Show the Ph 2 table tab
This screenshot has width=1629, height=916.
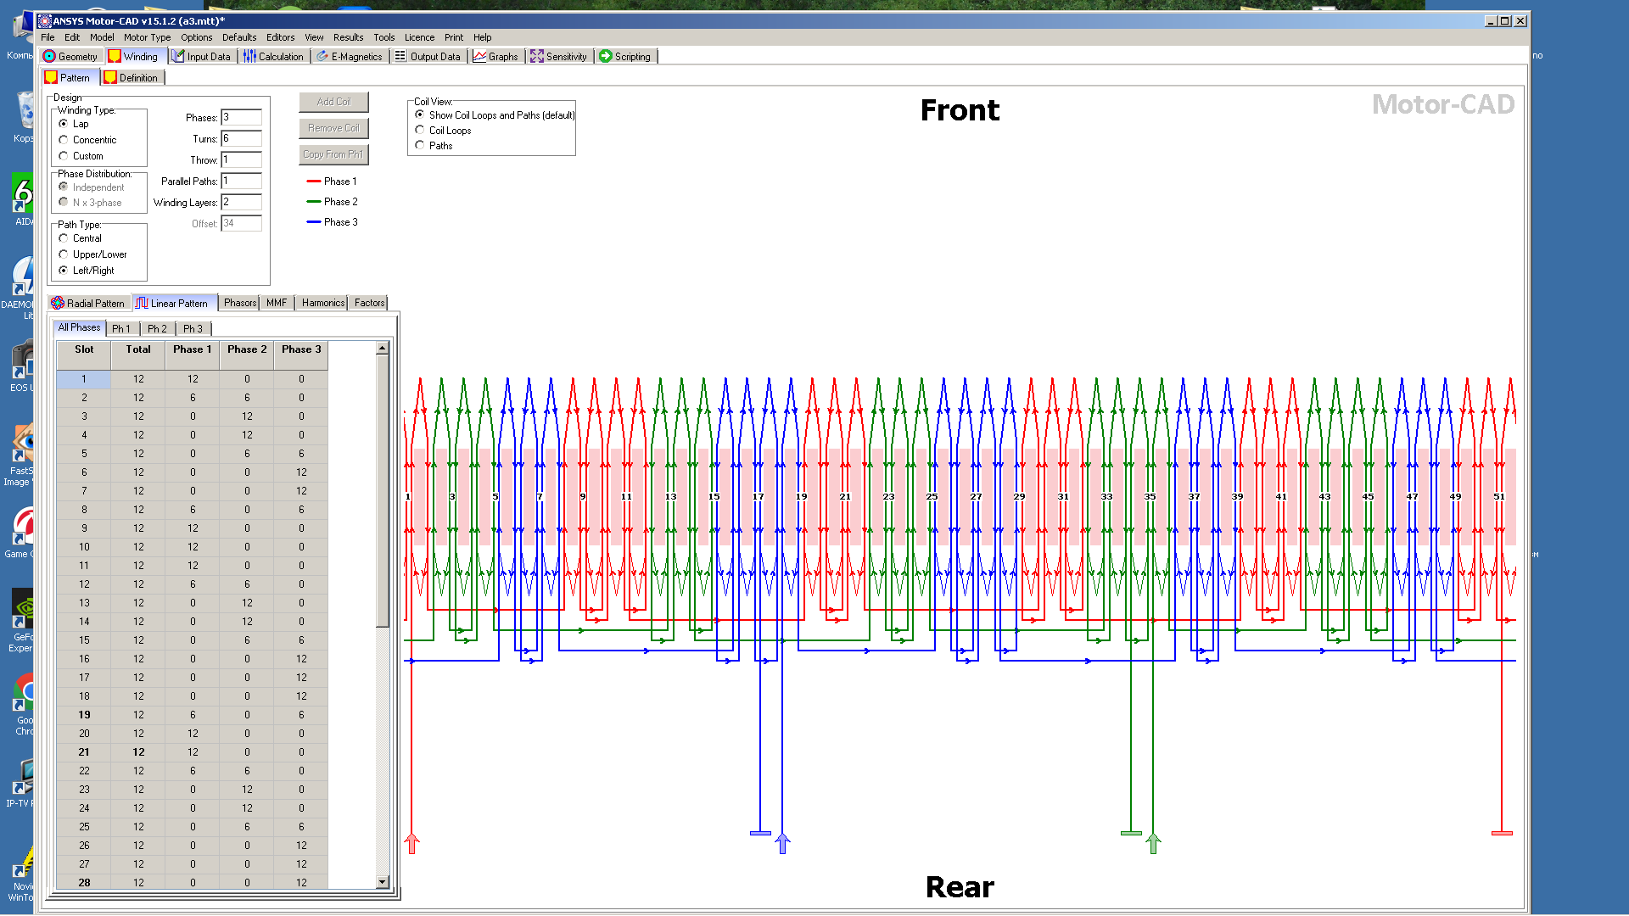[157, 329]
